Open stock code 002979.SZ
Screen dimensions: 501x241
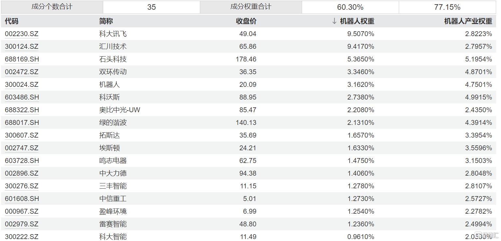(21, 224)
